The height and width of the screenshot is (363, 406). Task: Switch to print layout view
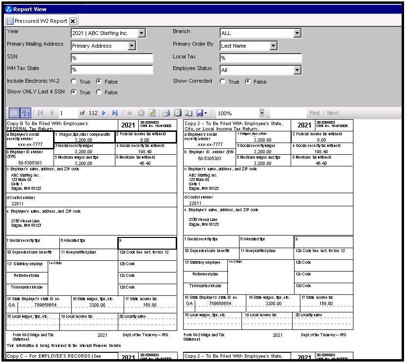point(178,113)
